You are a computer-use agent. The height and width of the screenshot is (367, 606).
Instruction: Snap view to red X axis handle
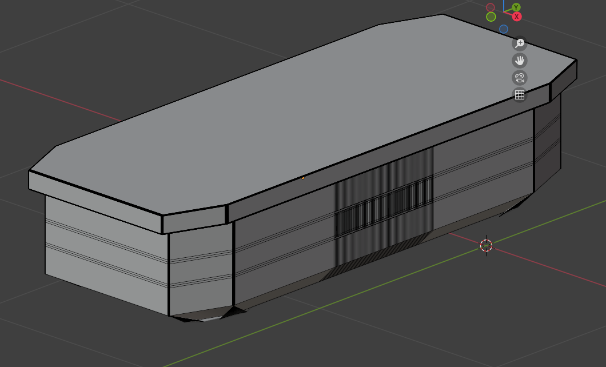click(517, 17)
